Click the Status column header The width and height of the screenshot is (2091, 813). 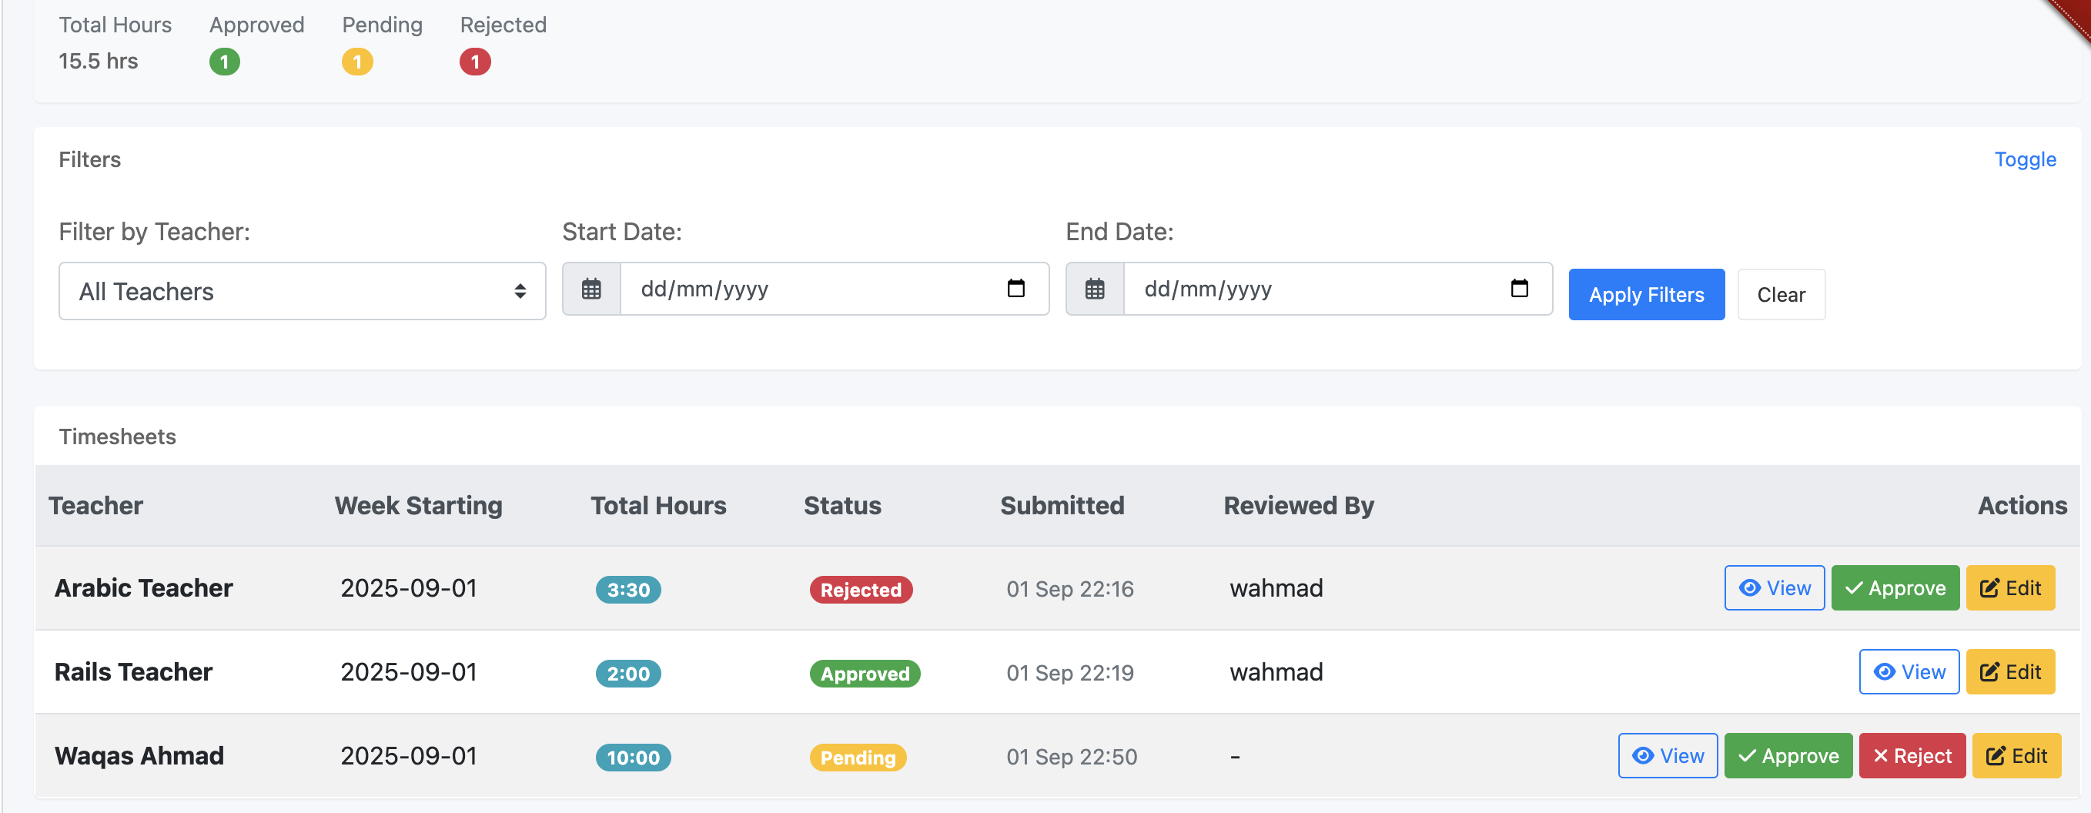pos(841,506)
